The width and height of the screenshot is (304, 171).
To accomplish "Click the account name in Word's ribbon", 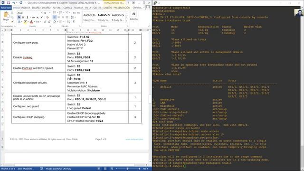I will click(x=137, y=8).
